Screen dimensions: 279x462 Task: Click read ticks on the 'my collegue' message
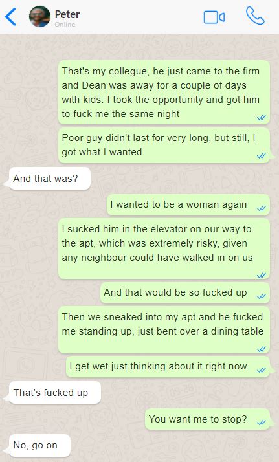[x=262, y=118]
